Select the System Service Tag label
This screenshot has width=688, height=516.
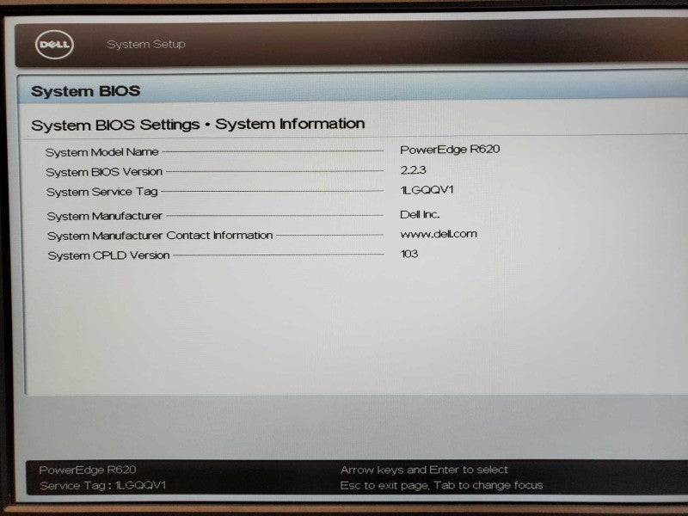[x=101, y=192]
